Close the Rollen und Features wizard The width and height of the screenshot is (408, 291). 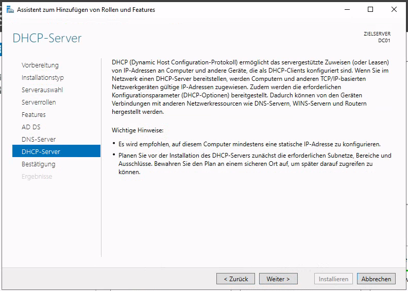click(394, 10)
